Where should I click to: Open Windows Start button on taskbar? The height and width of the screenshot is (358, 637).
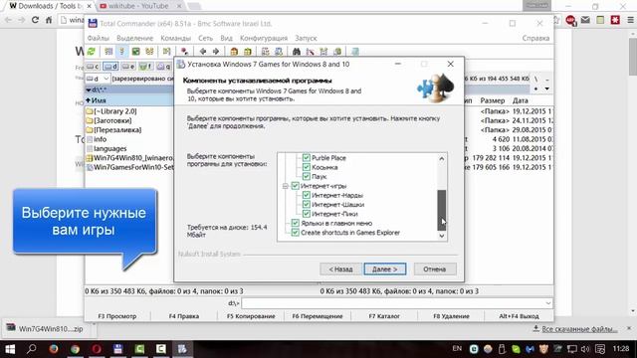pos(10,349)
